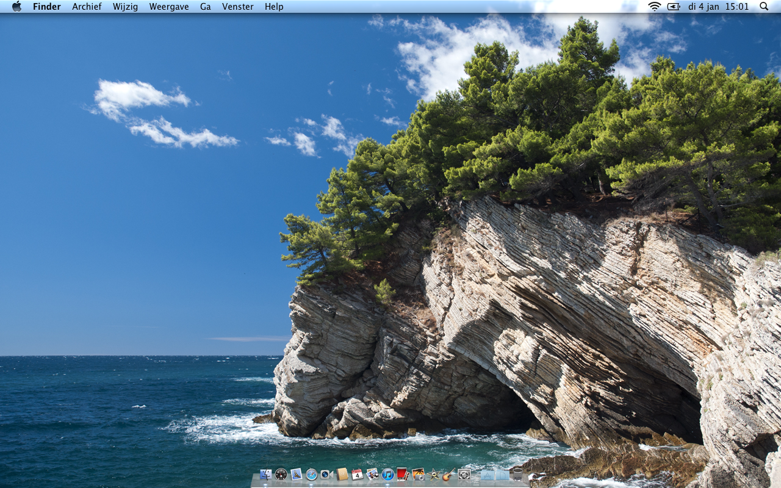Open the Weergave menu
This screenshot has width=781, height=488.
click(168, 7)
